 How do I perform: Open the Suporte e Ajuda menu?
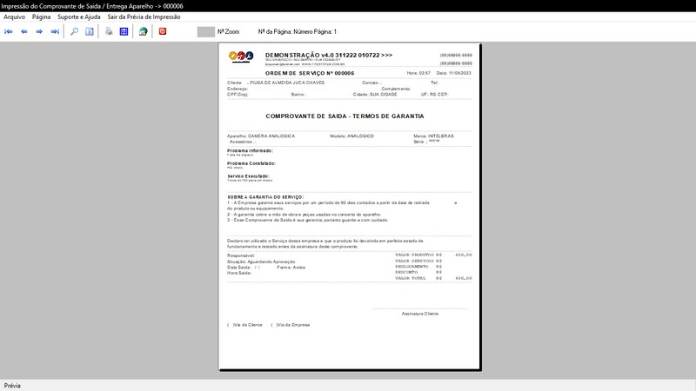click(79, 17)
